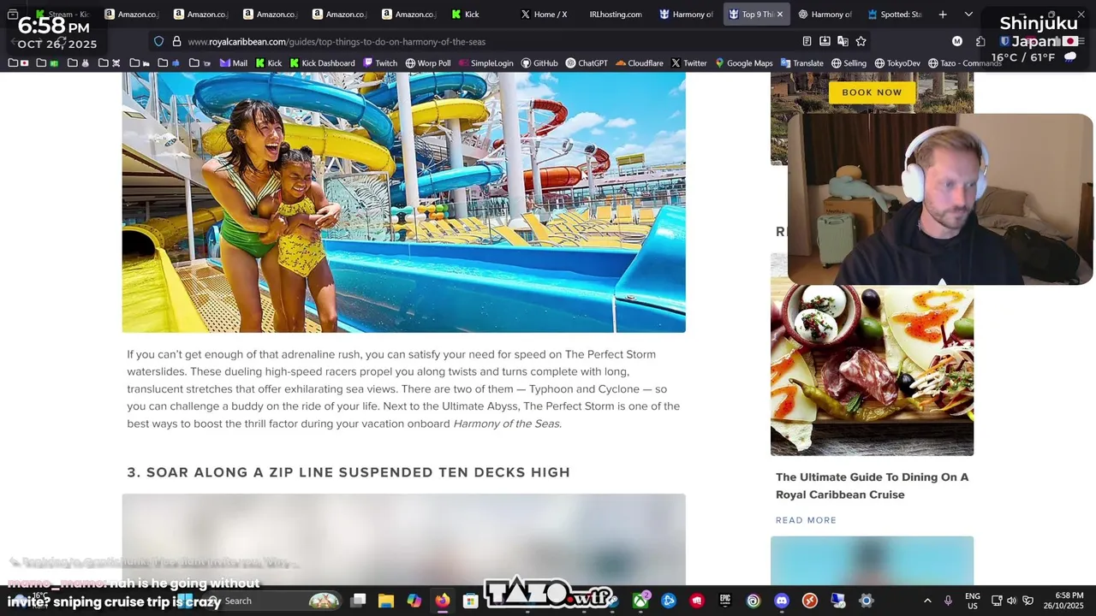Bookmark this page with the star icon
The image size is (1096, 616).
tap(861, 41)
